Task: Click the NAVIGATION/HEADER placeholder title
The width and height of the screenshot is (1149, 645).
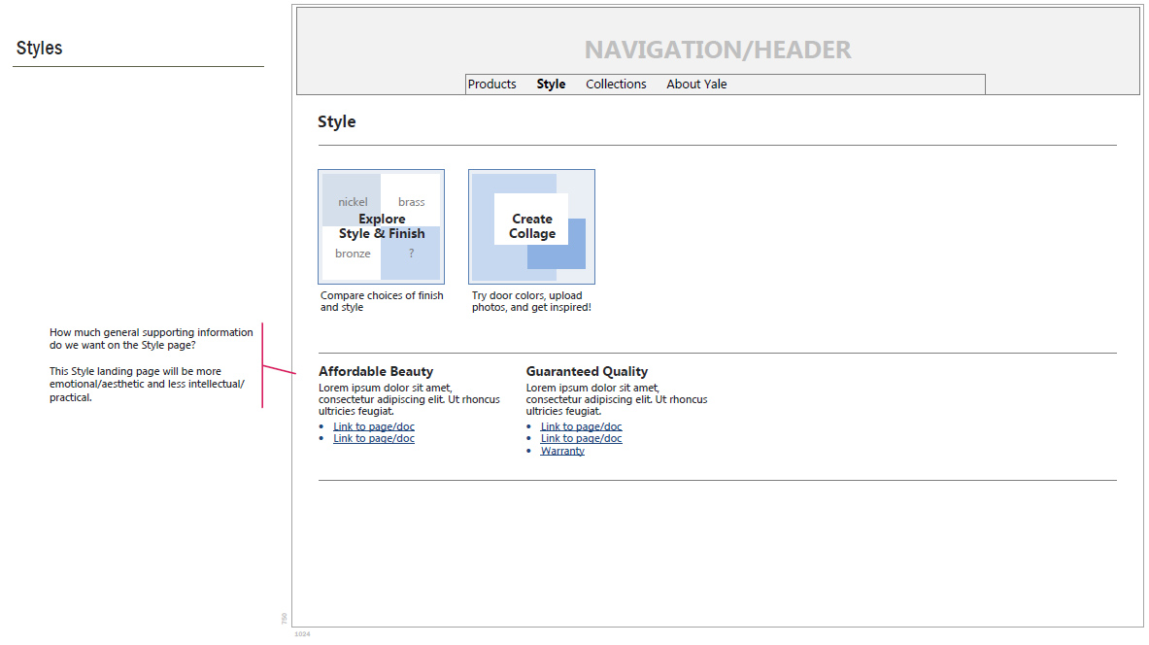Action: pos(718,50)
